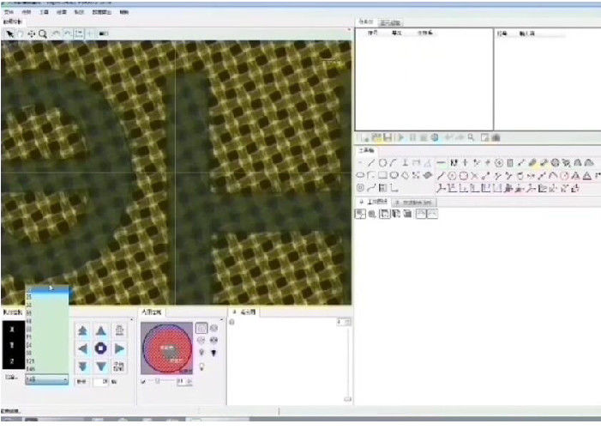
Task: Select the arrow pointer tool
Action: pos(9,33)
